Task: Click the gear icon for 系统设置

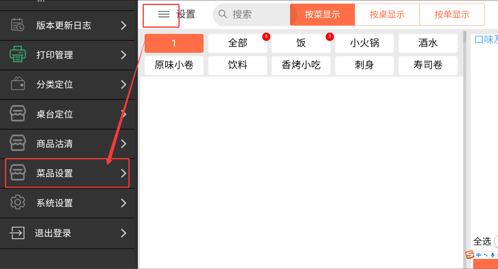Action: tap(18, 202)
